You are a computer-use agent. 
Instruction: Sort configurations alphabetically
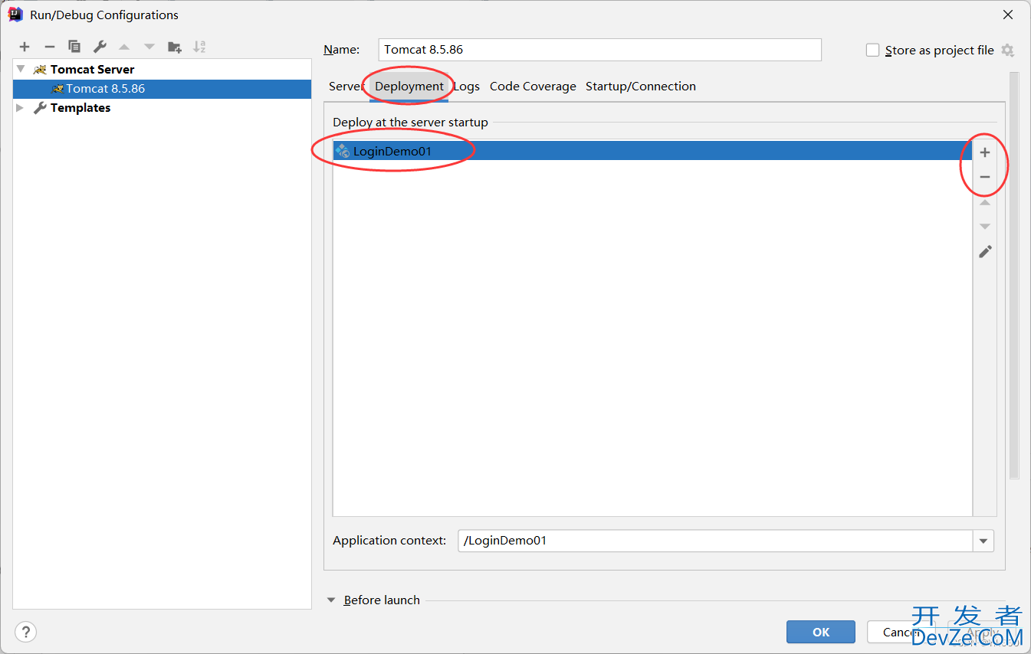(x=199, y=47)
